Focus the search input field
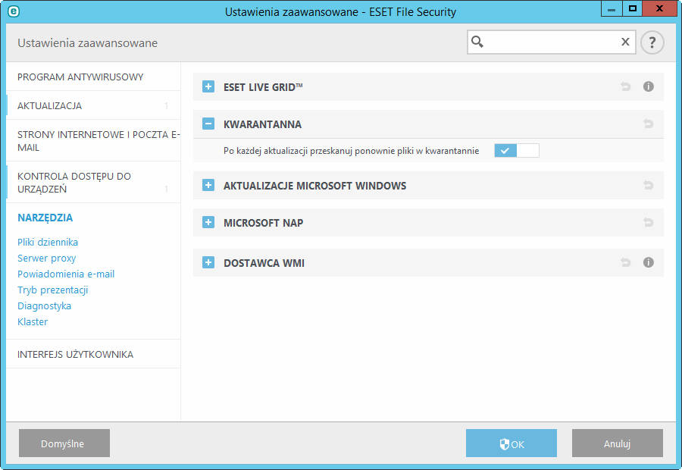This screenshot has height=470, width=682. point(551,42)
